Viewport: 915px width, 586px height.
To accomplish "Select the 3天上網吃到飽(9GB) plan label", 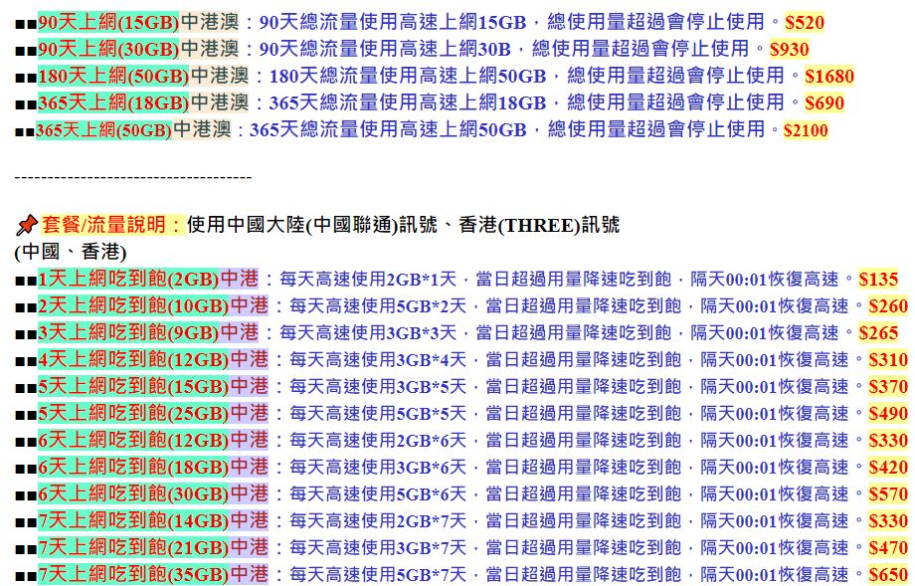I will 128,332.
